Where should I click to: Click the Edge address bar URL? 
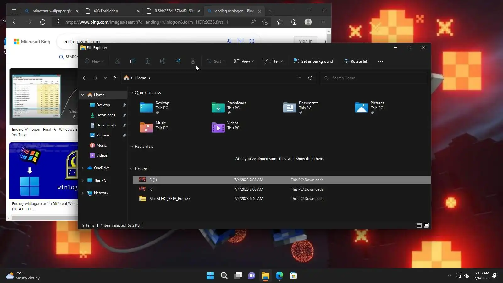tap(147, 22)
